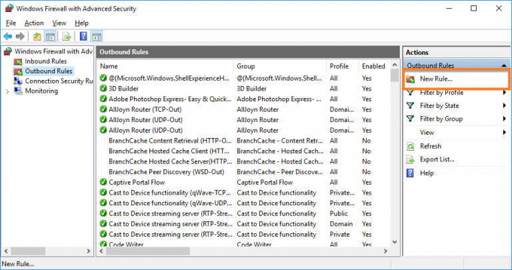Click New Rule... in Actions pane
Screen dimensions: 512x270
click(436, 79)
